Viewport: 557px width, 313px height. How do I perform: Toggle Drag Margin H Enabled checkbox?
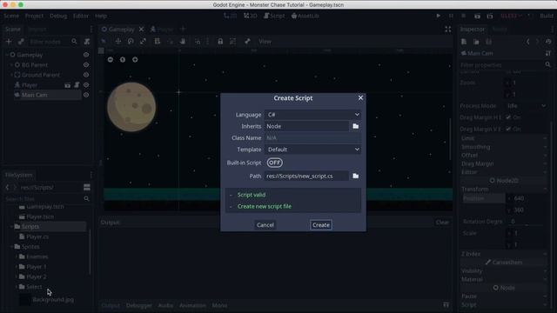coord(508,117)
